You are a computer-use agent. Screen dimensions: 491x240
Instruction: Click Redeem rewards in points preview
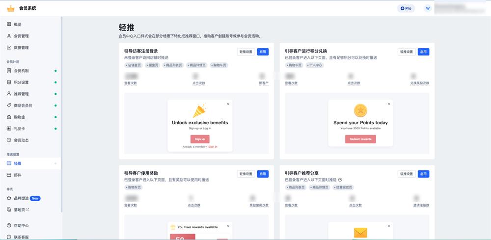coord(360,139)
